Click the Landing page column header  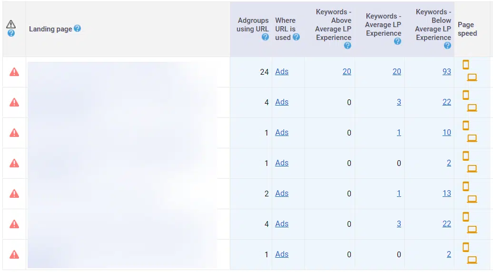click(50, 29)
